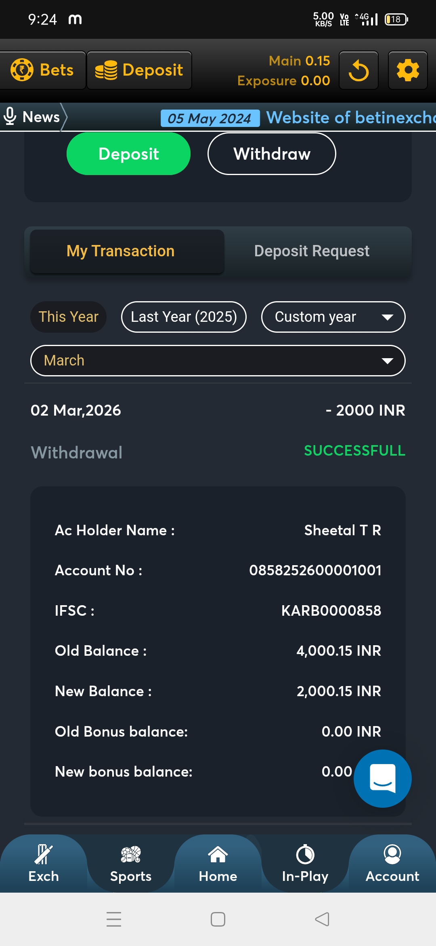Image resolution: width=436 pixels, height=946 pixels.
Task: Open Bets from the top bar
Action: 42,70
